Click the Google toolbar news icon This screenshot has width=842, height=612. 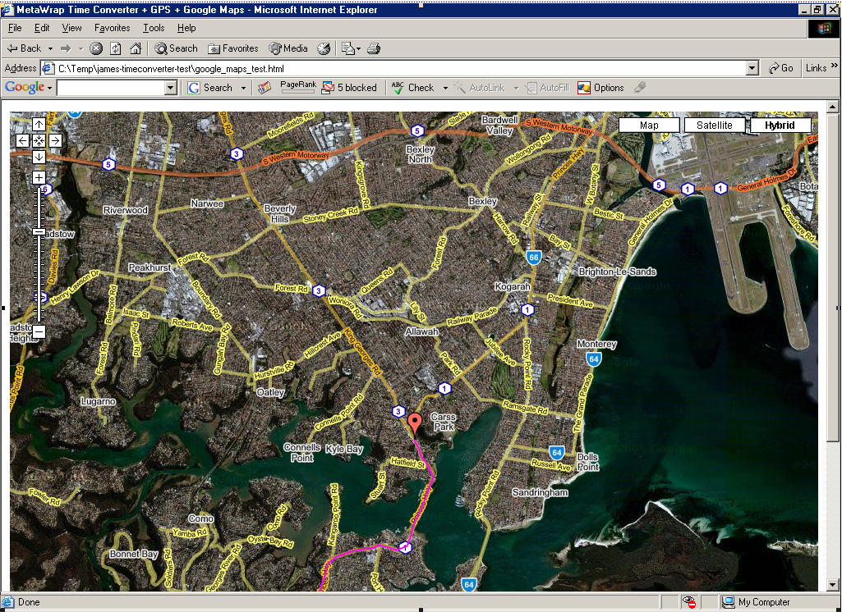click(265, 88)
